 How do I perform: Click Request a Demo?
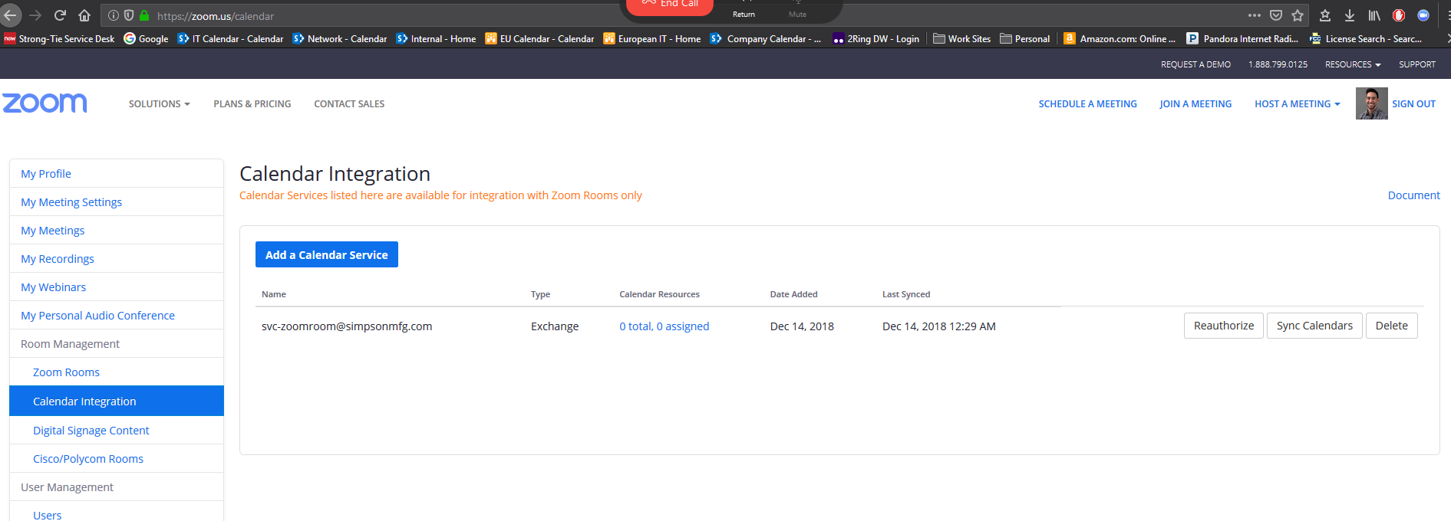[x=1195, y=64]
